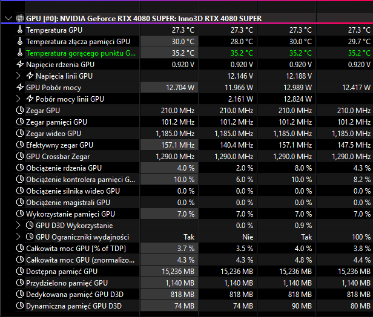Click lightning icon beside GPU Pobór mocy
373x317 pixels.
tap(20, 87)
